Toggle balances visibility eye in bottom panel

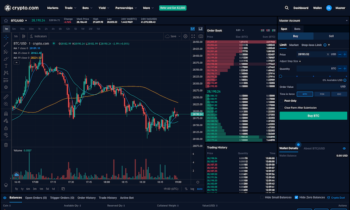pos(5,198)
